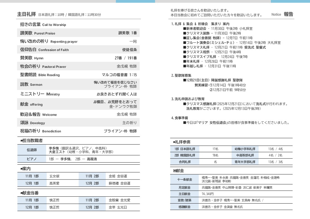Click the 十一条献金 label cell
Screen dimensions: 310x219
[185, 180]
